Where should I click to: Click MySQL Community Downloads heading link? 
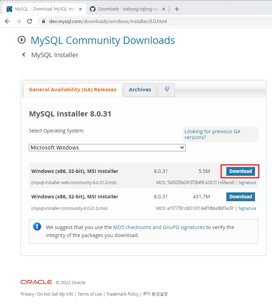[103, 40]
